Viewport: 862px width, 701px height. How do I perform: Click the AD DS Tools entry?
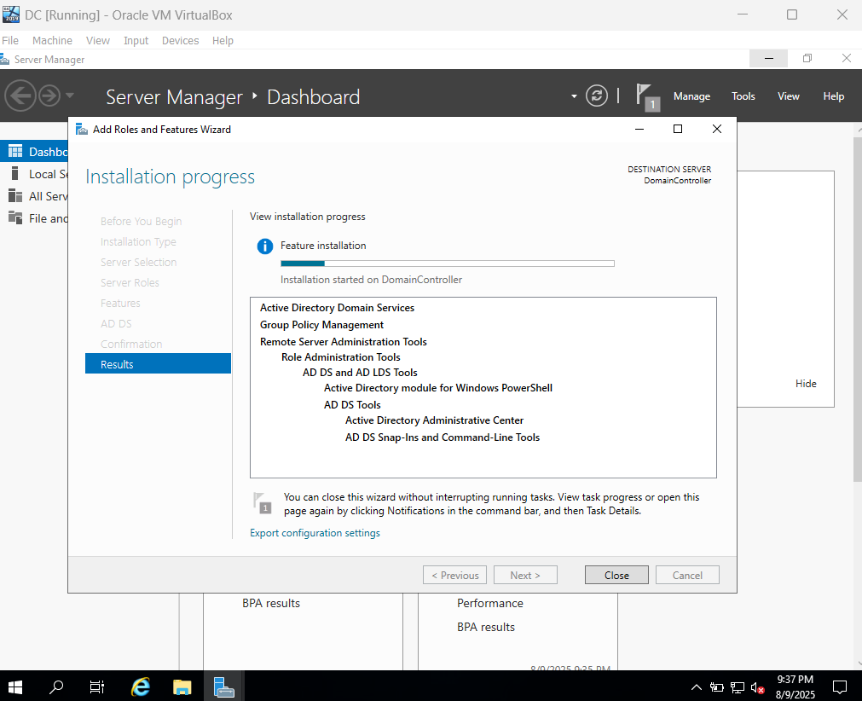pyautogui.click(x=352, y=405)
